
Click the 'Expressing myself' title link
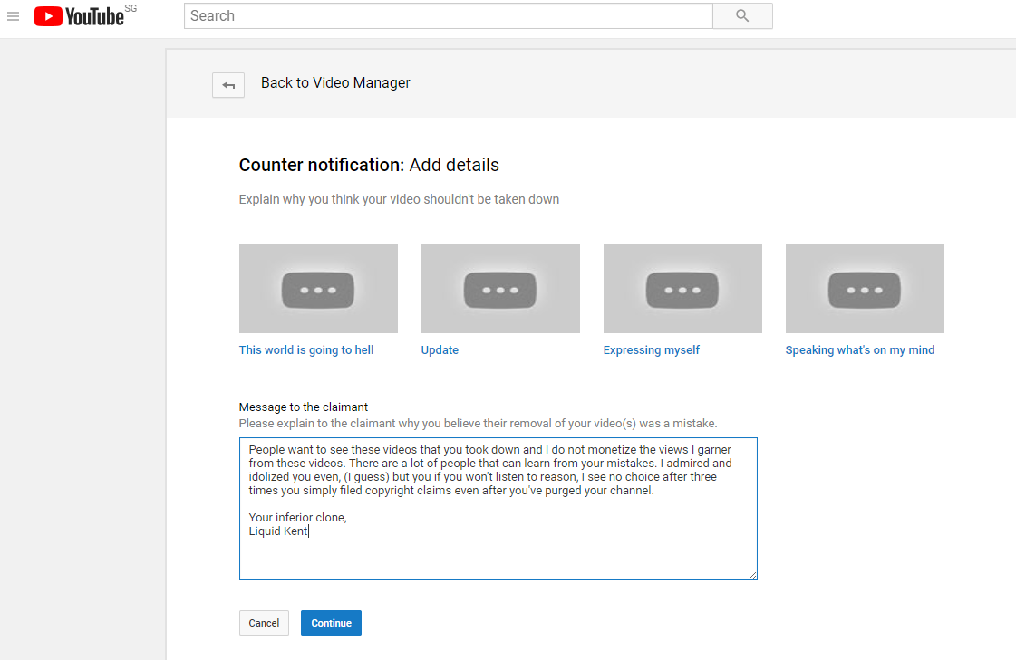[x=651, y=350]
